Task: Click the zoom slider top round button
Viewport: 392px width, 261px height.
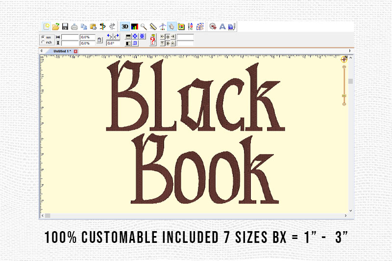Action: click(x=344, y=67)
